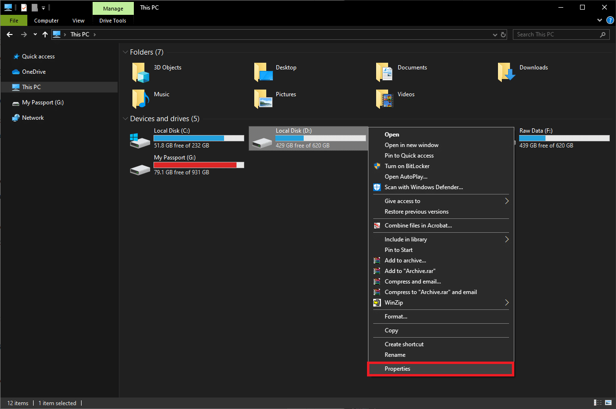The image size is (616, 409).
Task: Click the Refresh button in address bar
Action: coord(503,34)
